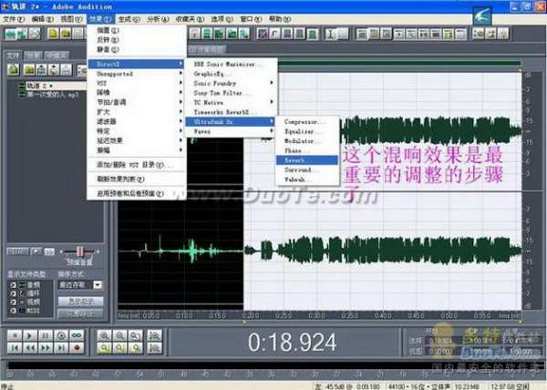Switch to the 效果 panel tab
547x390 pixels.
pyautogui.click(x=34, y=55)
